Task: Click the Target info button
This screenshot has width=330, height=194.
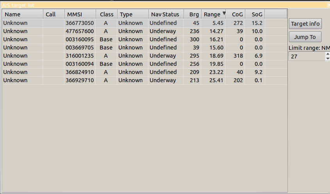Action: [x=305, y=24]
